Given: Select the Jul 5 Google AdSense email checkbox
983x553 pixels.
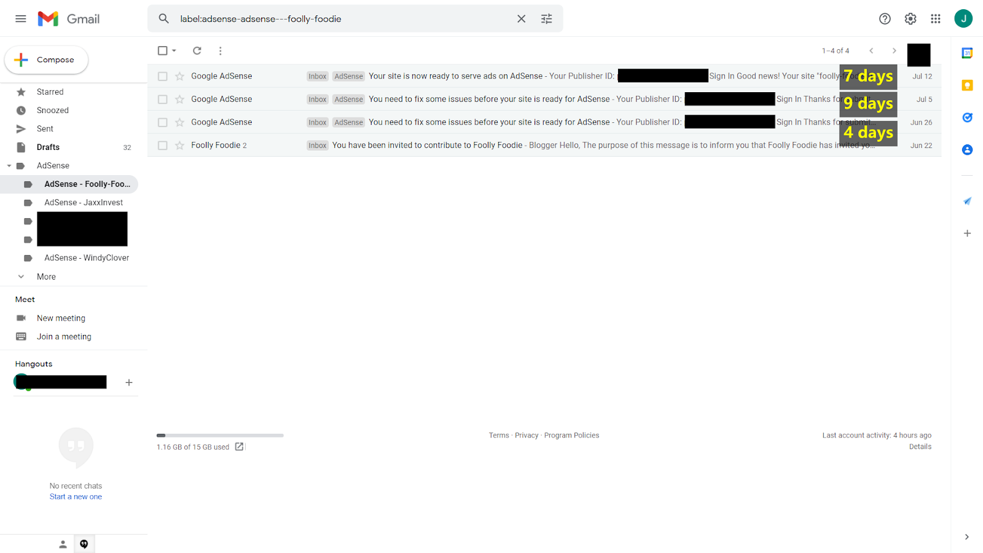Looking at the screenshot, I should (162, 99).
